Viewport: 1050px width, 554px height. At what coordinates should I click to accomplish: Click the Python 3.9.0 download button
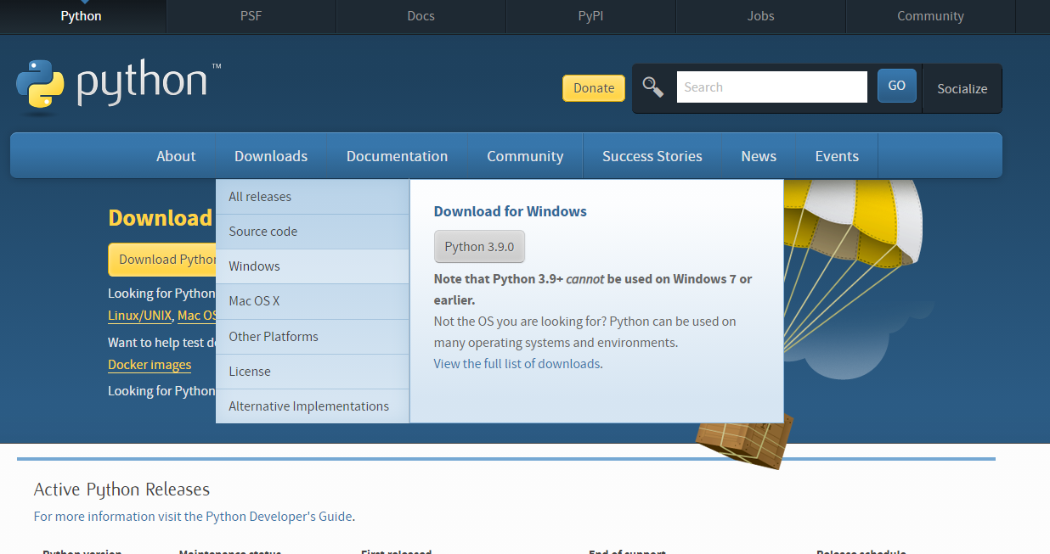coord(479,247)
